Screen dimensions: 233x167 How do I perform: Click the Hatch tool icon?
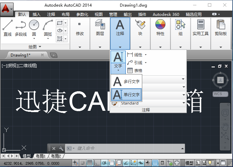pos(60,39)
